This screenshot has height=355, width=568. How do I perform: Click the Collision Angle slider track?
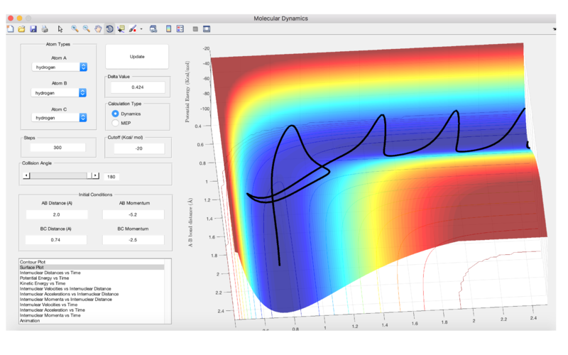(x=58, y=175)
